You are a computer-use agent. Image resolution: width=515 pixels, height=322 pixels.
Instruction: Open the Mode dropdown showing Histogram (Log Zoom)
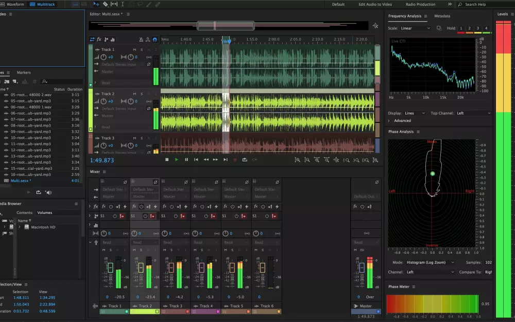coord(431,262)
